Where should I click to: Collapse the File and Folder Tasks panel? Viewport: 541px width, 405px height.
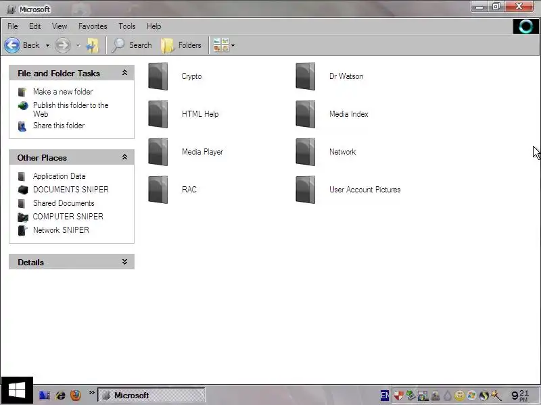pyautogui.click(x=124, y=73)
